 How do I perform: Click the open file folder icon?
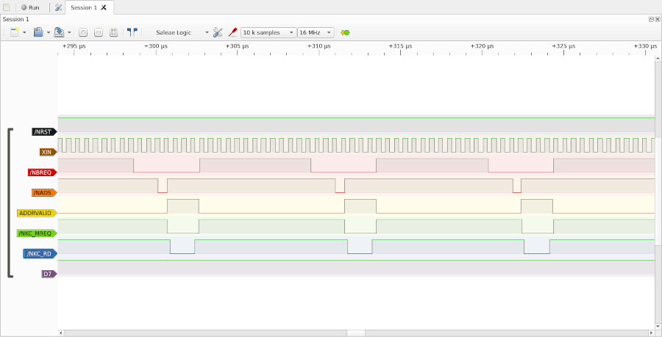click(x=38, y=32)
